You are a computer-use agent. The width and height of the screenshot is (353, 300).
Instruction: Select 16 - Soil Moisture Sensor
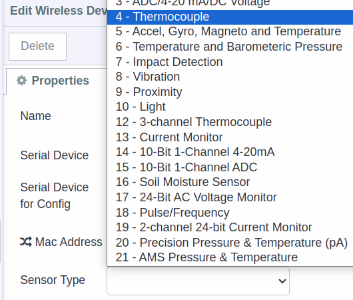click(x=230, y=182)
